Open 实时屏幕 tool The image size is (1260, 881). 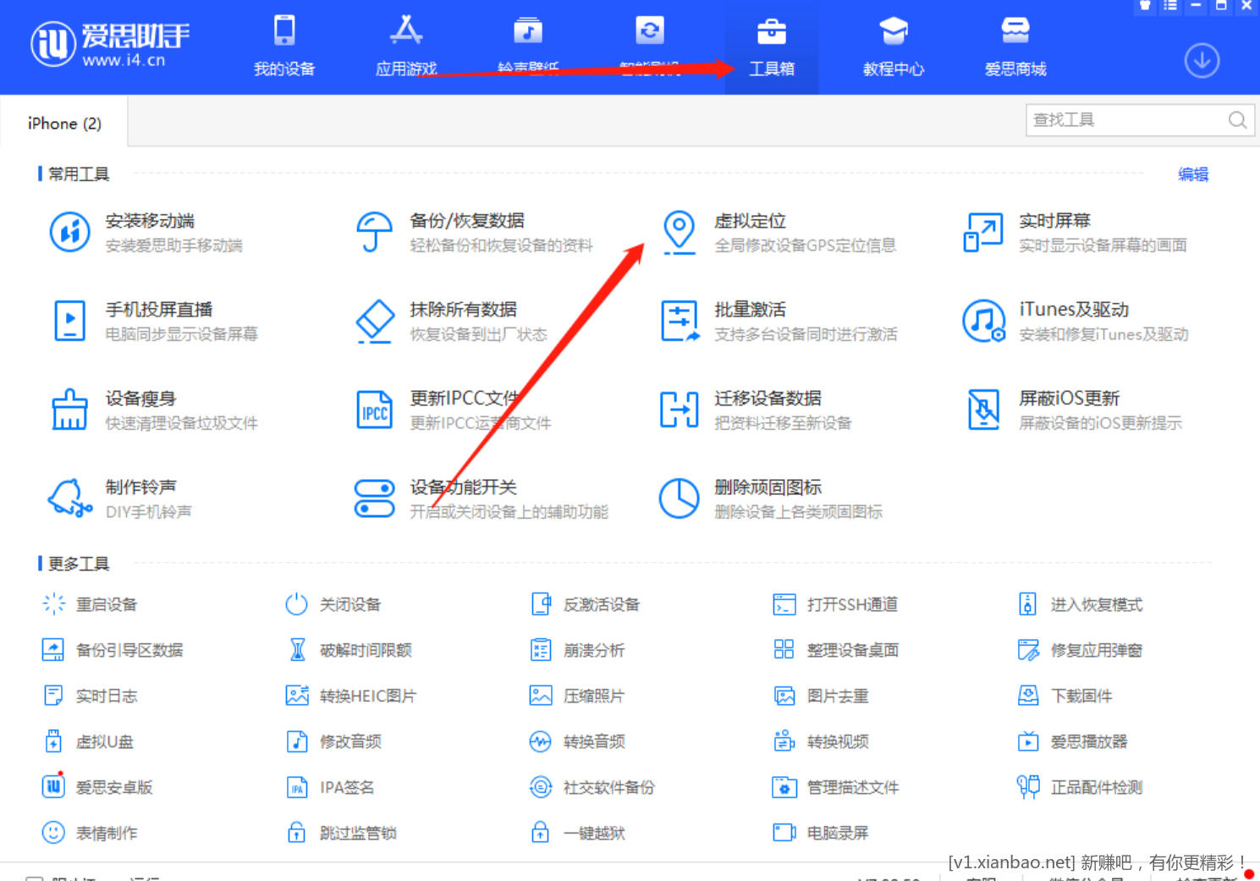[x=1075, y=233]
